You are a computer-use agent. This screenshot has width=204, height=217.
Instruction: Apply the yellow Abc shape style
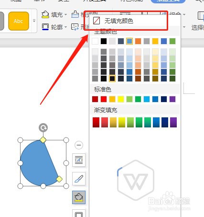point(19,21)
